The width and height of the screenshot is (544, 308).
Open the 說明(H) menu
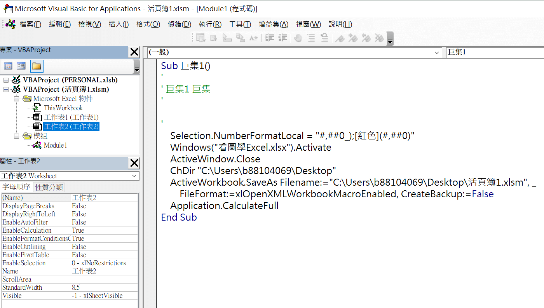[x=340, y=24]
